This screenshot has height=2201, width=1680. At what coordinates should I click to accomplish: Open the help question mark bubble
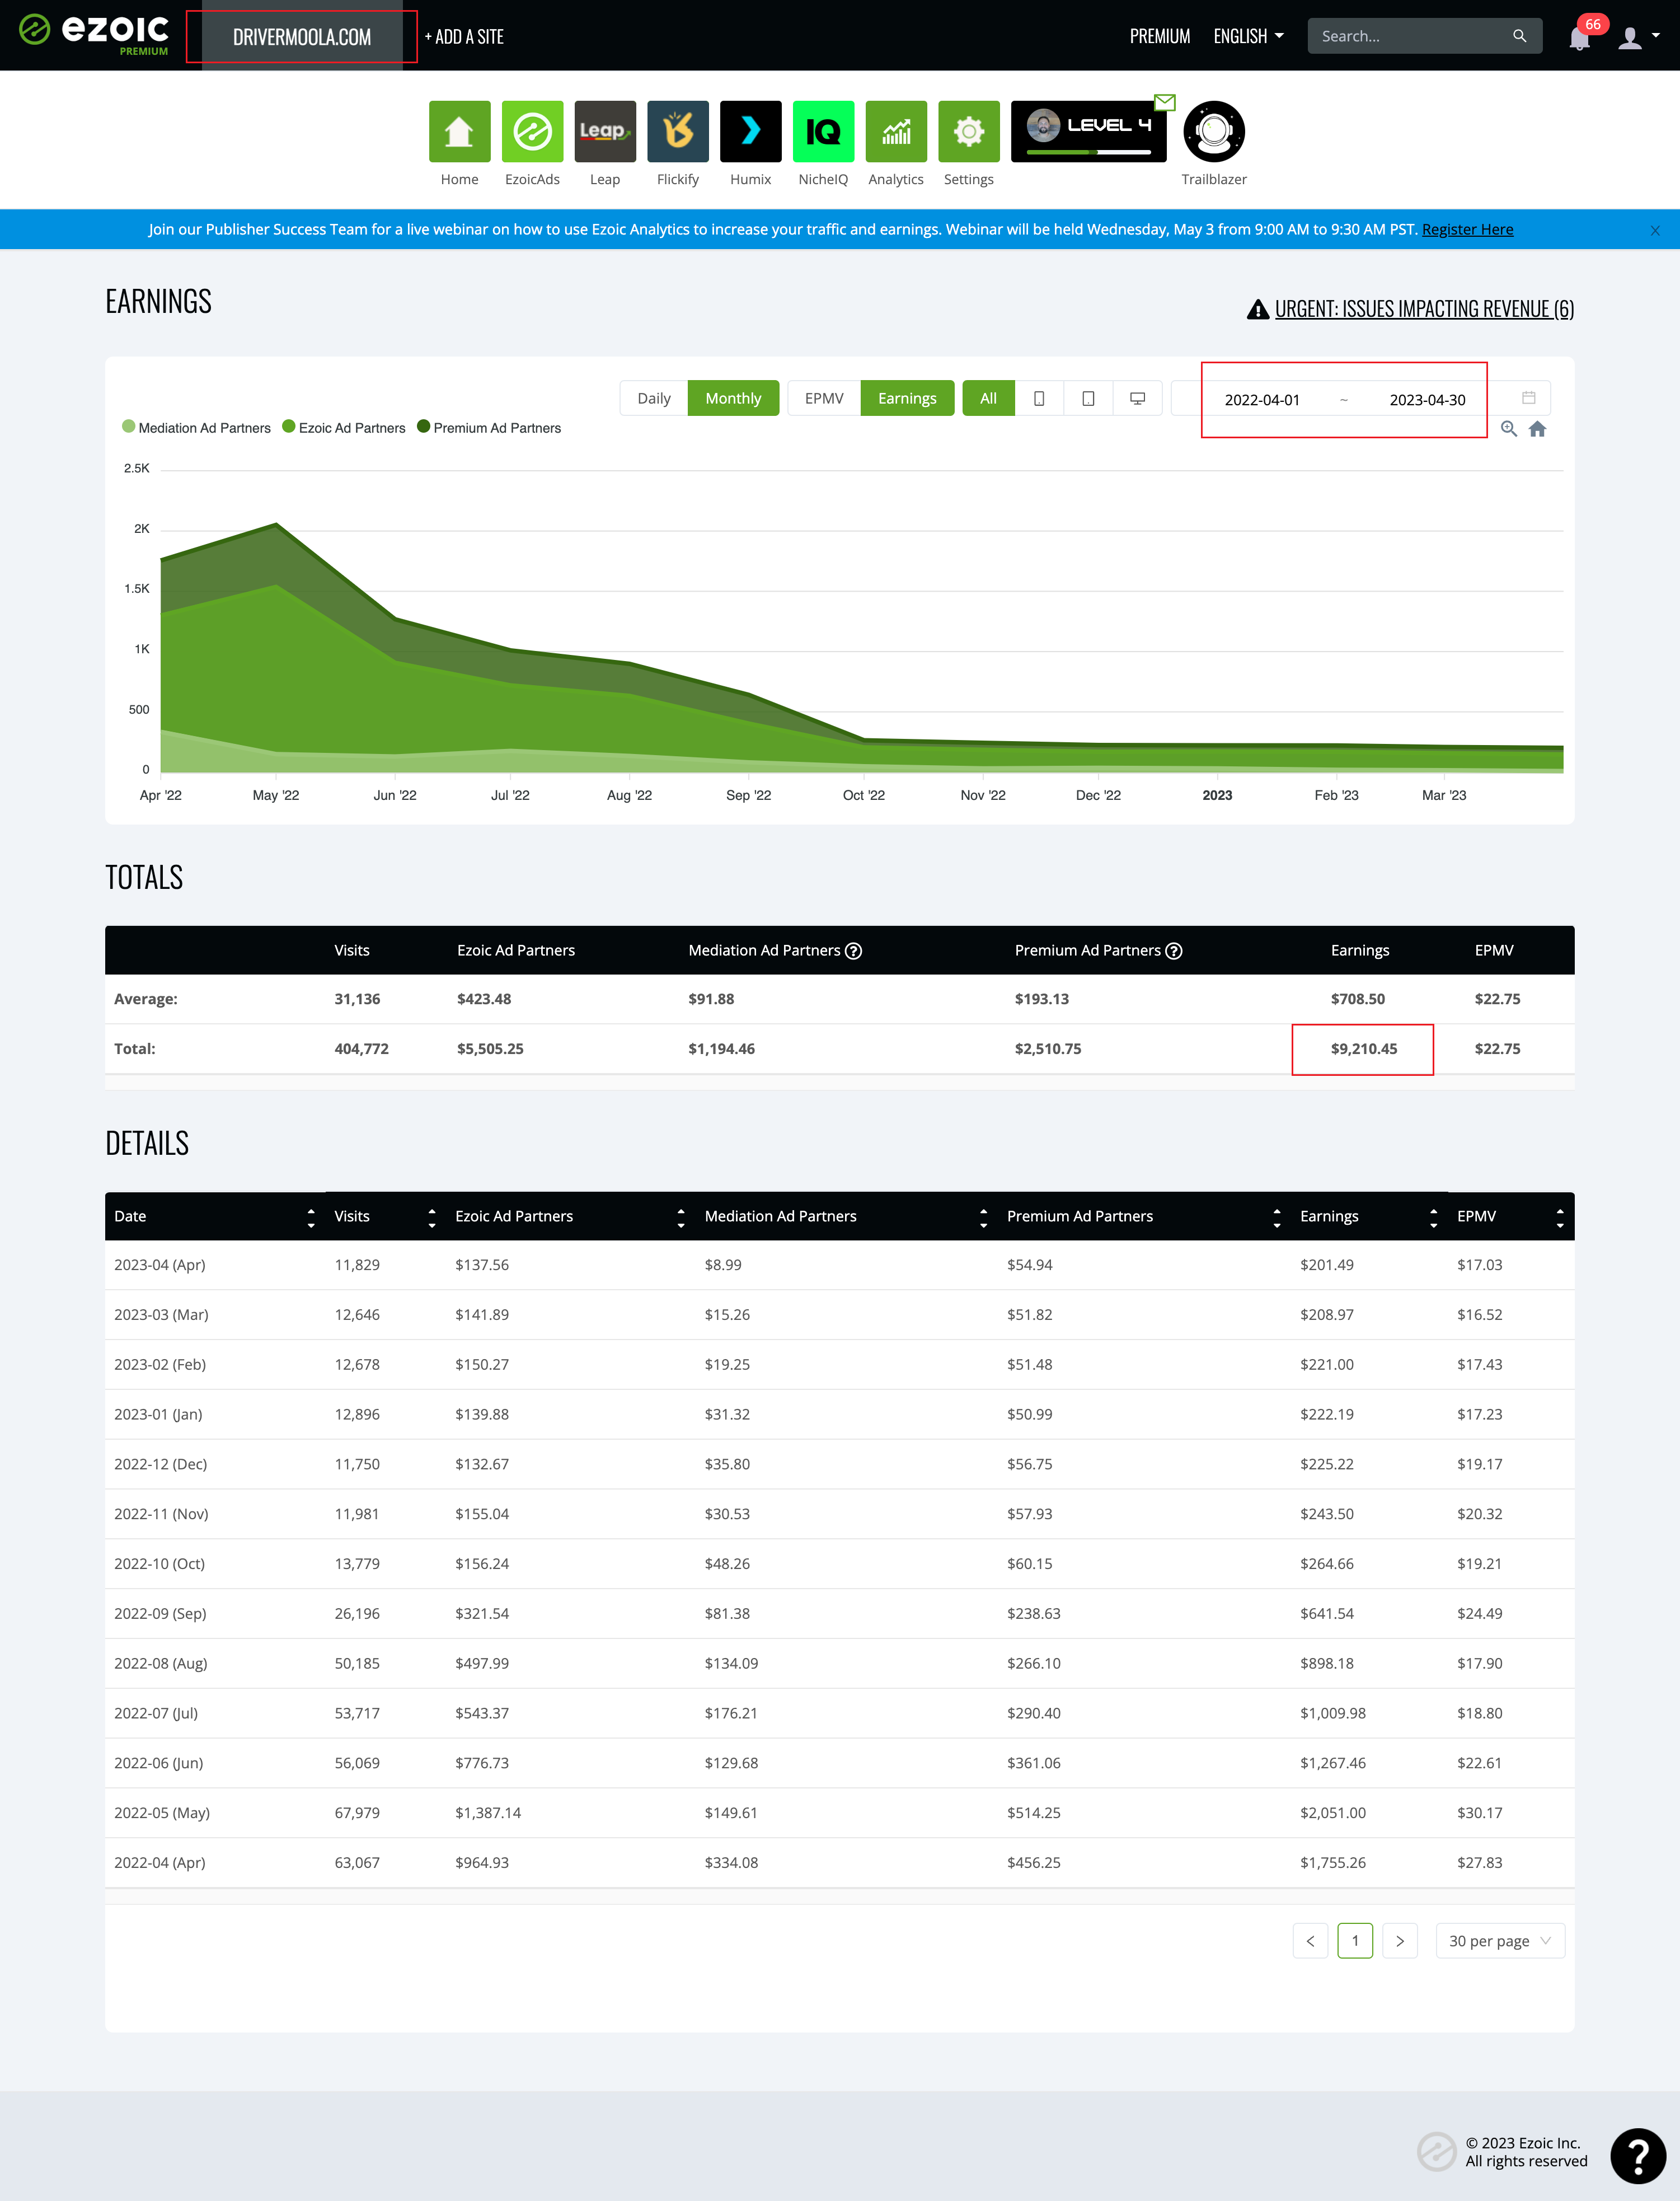1637,2155
